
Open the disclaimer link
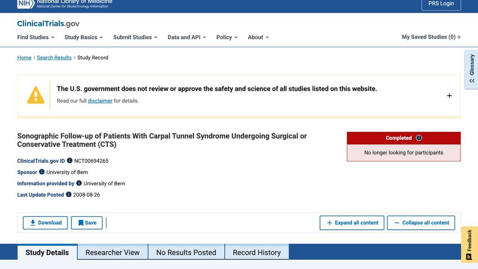pyautogui.click(x=100, y=101)
